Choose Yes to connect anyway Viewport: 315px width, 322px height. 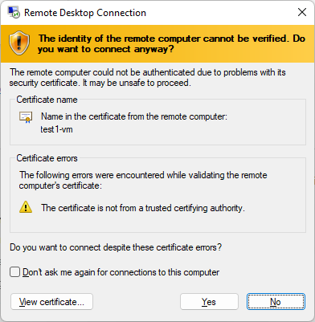point(209,302)
